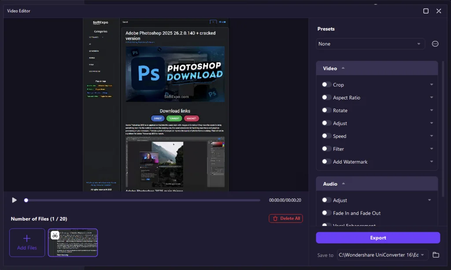Click the scissors trim icon on thumbnail
451x270 pixels.
(55, 235)
